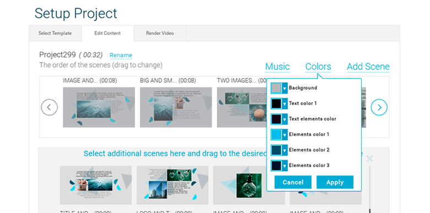430x213 pixels.
Task: Choose additional scene with ice cream image
Action: 96,185
